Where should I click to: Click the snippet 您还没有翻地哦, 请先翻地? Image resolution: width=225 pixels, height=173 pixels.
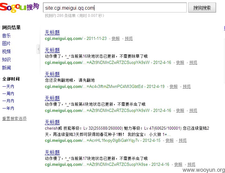[x=70, y=80]
